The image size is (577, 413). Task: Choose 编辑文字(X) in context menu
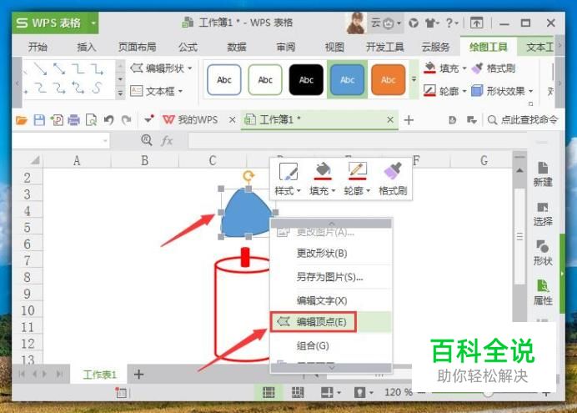(331, 300)
